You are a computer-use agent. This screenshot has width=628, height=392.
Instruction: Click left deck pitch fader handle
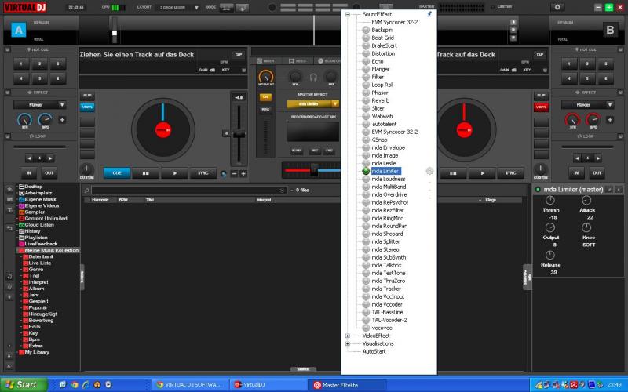click(x=239, y=134)
